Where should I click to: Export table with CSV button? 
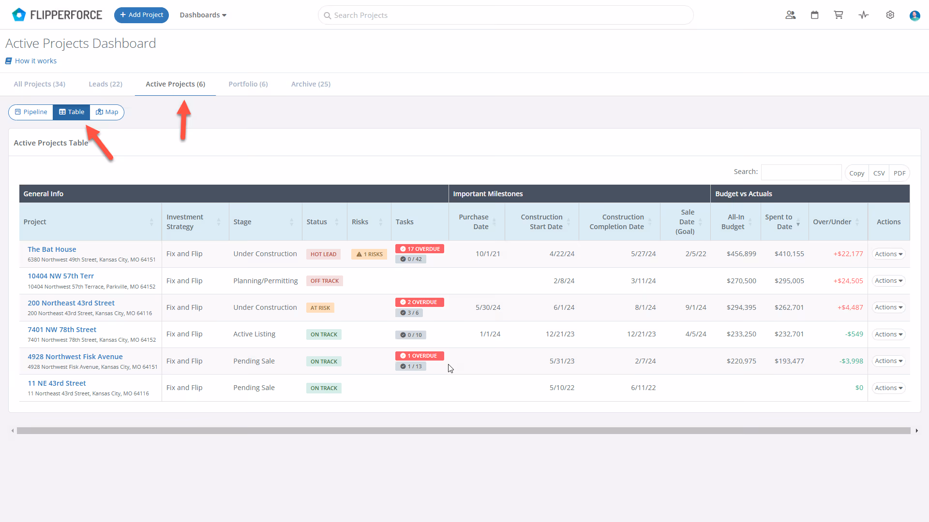(x=879, y=173)
